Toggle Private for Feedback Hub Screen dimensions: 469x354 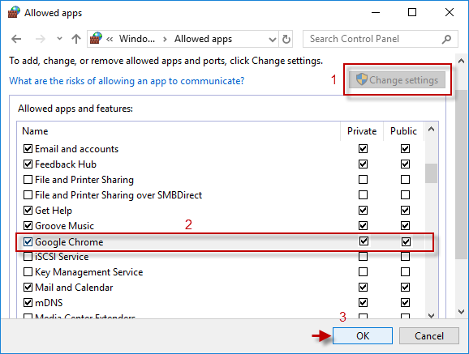(x=364, y=164)
